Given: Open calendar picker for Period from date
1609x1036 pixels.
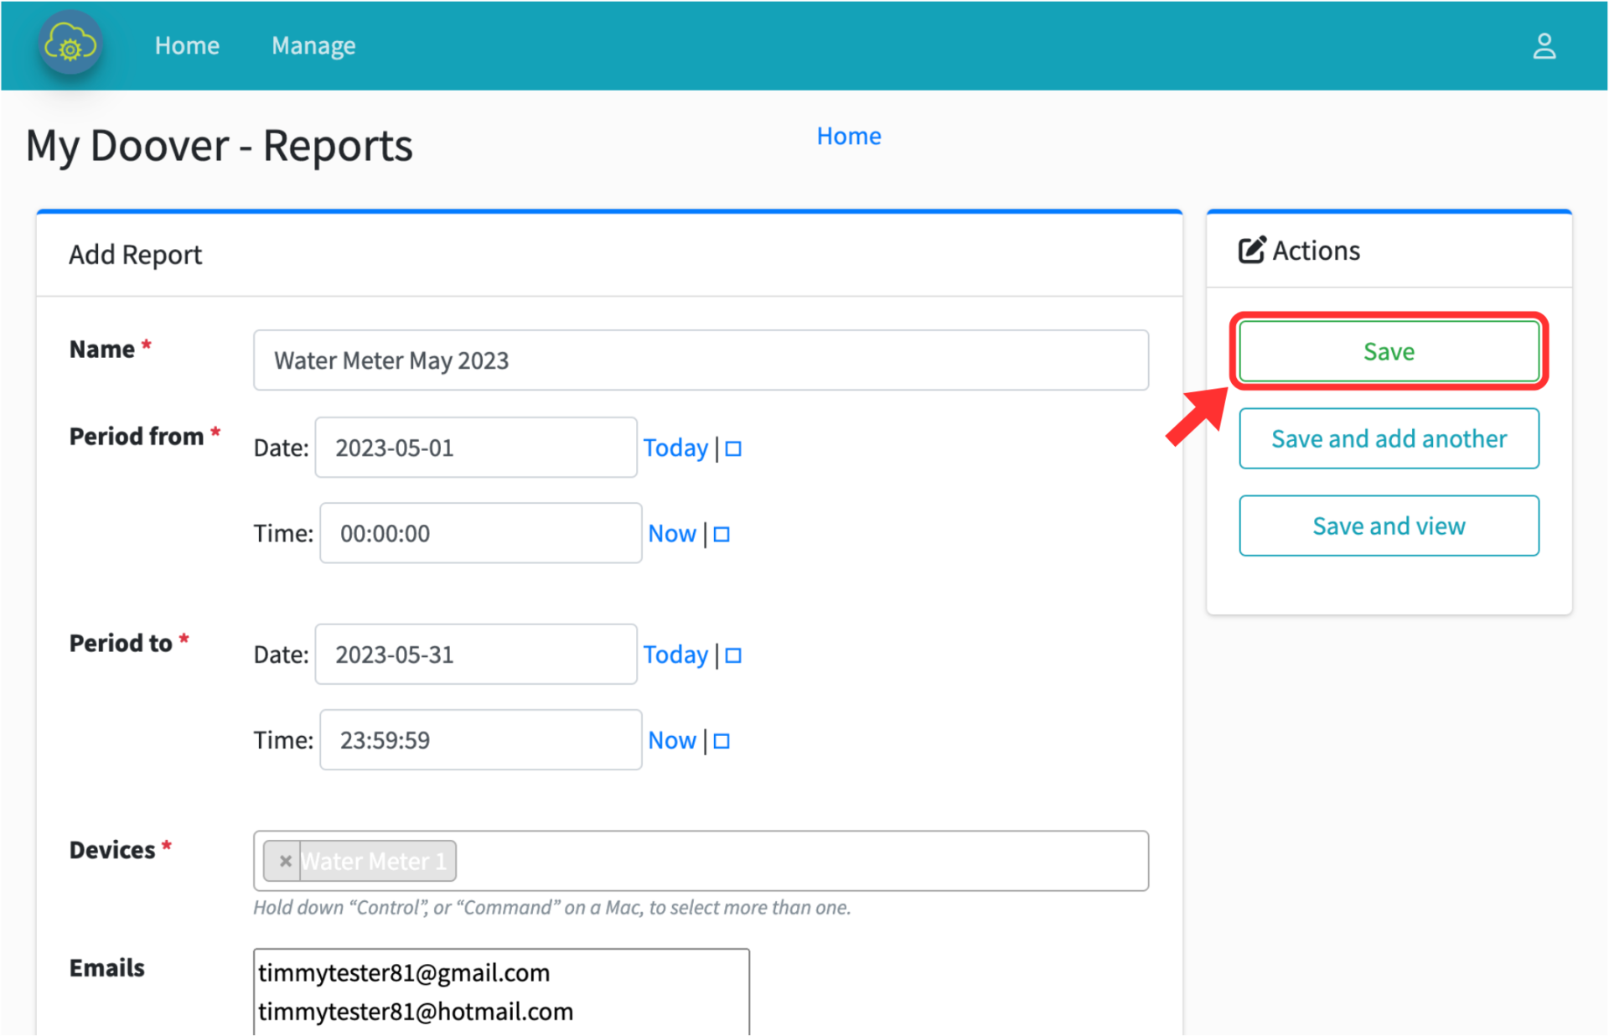Looking at the screenshot, I should coord(733,448).
